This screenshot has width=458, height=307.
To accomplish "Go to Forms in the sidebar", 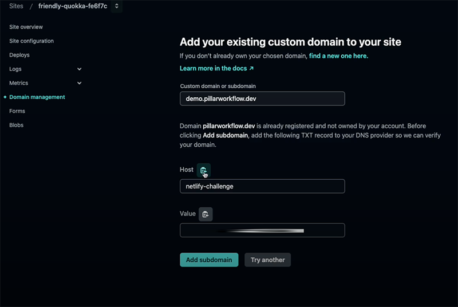I will [x=17, y=111].
